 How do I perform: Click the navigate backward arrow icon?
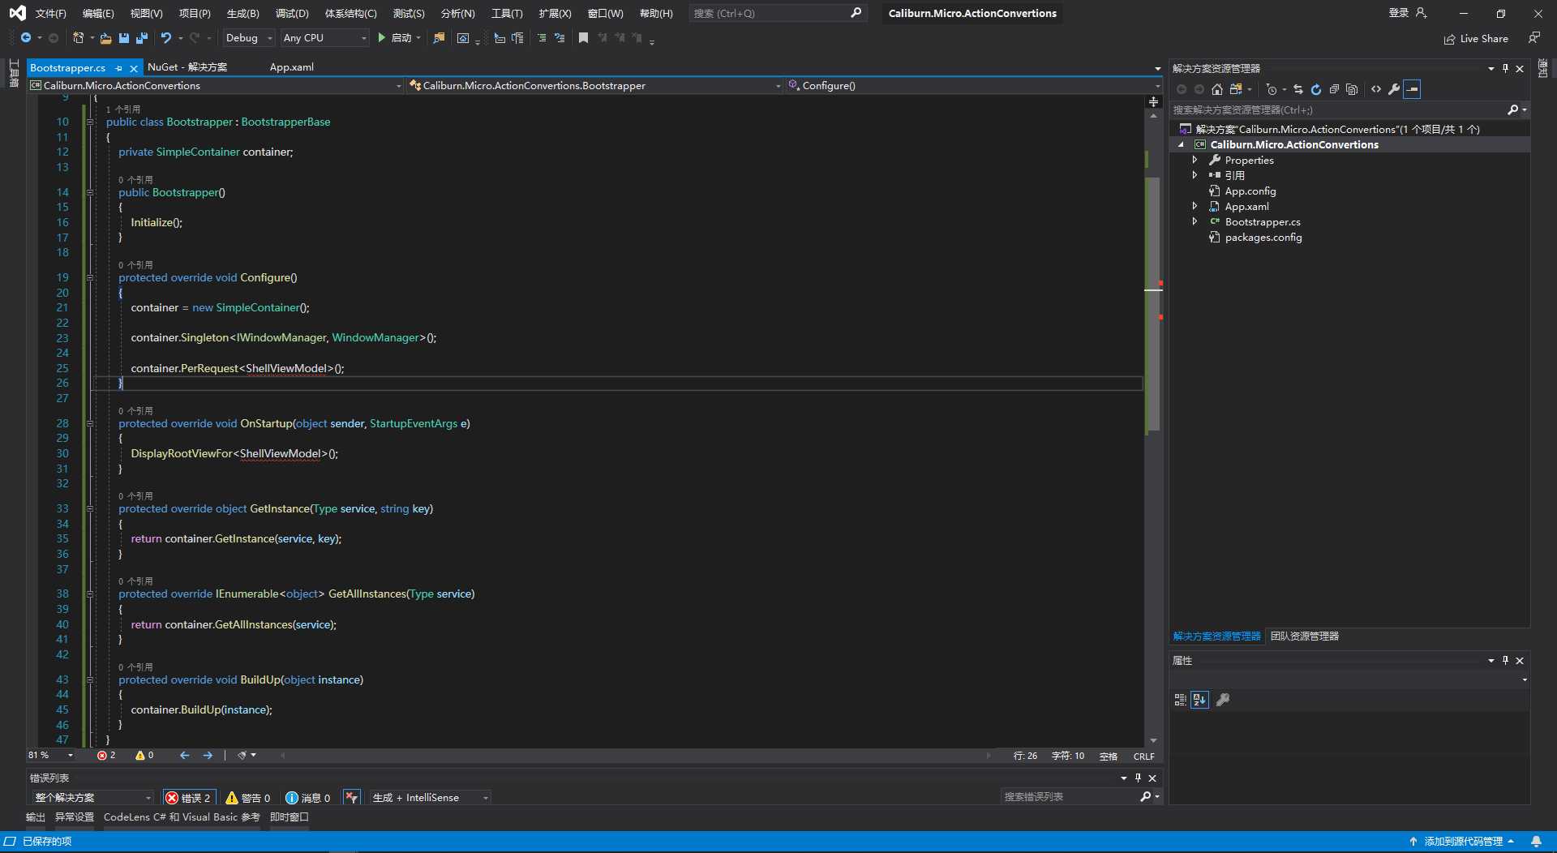26,38
